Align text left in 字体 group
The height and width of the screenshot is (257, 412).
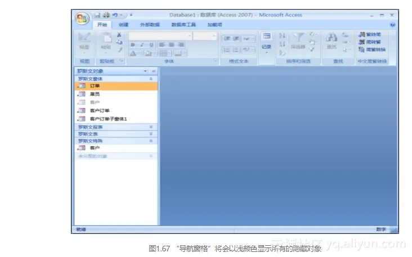point(162,45)
